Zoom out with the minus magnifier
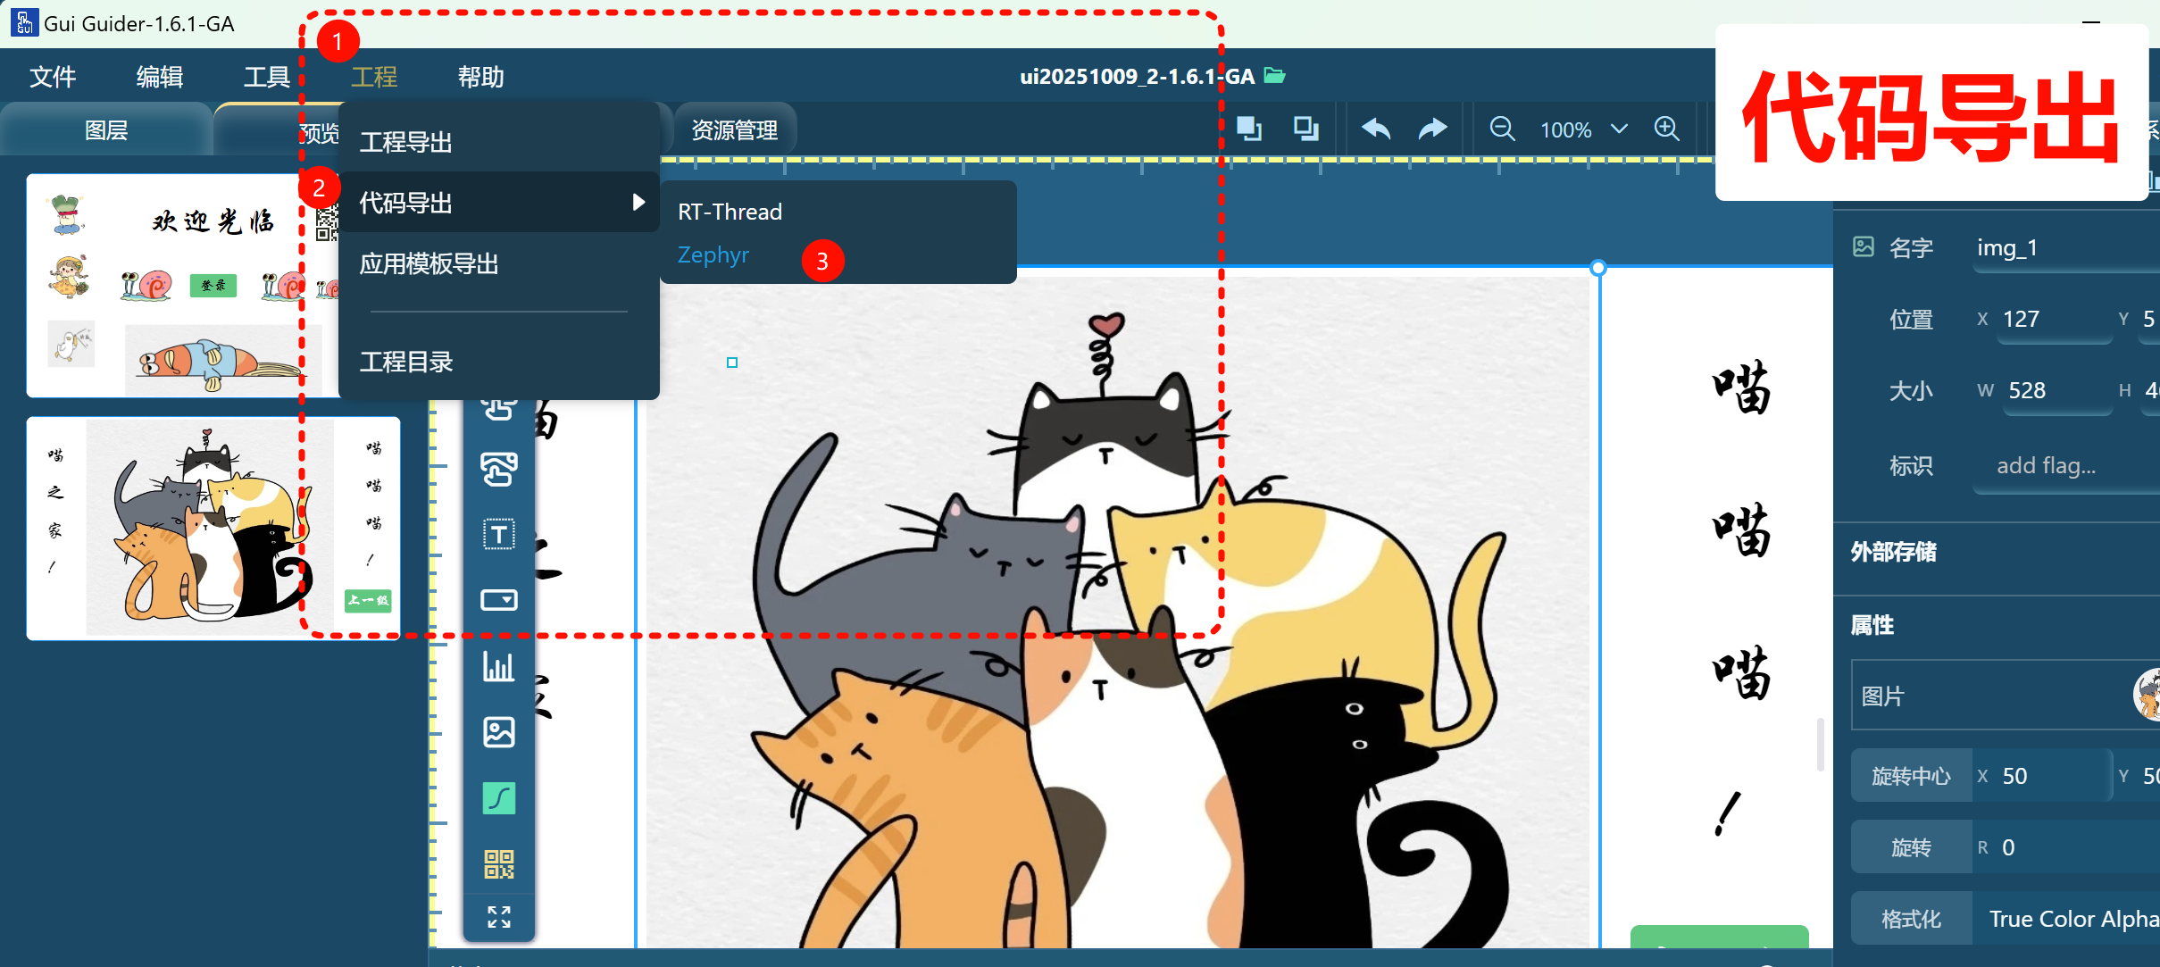The image size is (2160, 967). click(x=1502, y=129)
